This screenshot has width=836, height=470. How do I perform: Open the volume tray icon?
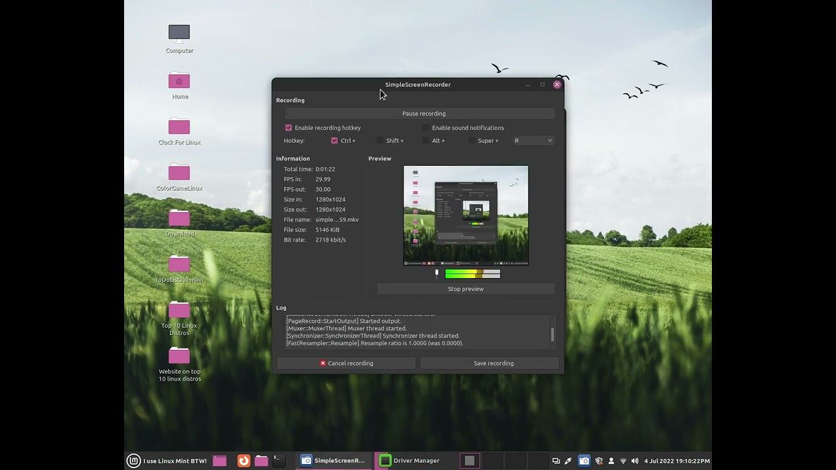point(635,461)
